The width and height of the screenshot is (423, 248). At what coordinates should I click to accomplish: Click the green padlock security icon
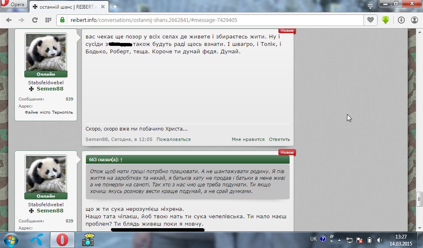(x=62, y=20)
